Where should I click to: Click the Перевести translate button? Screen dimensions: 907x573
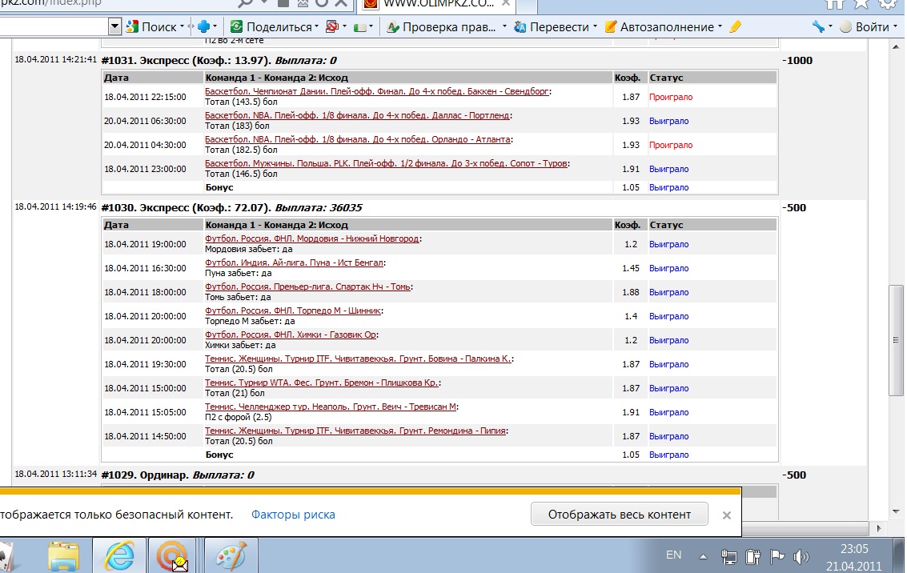point(552,26)
